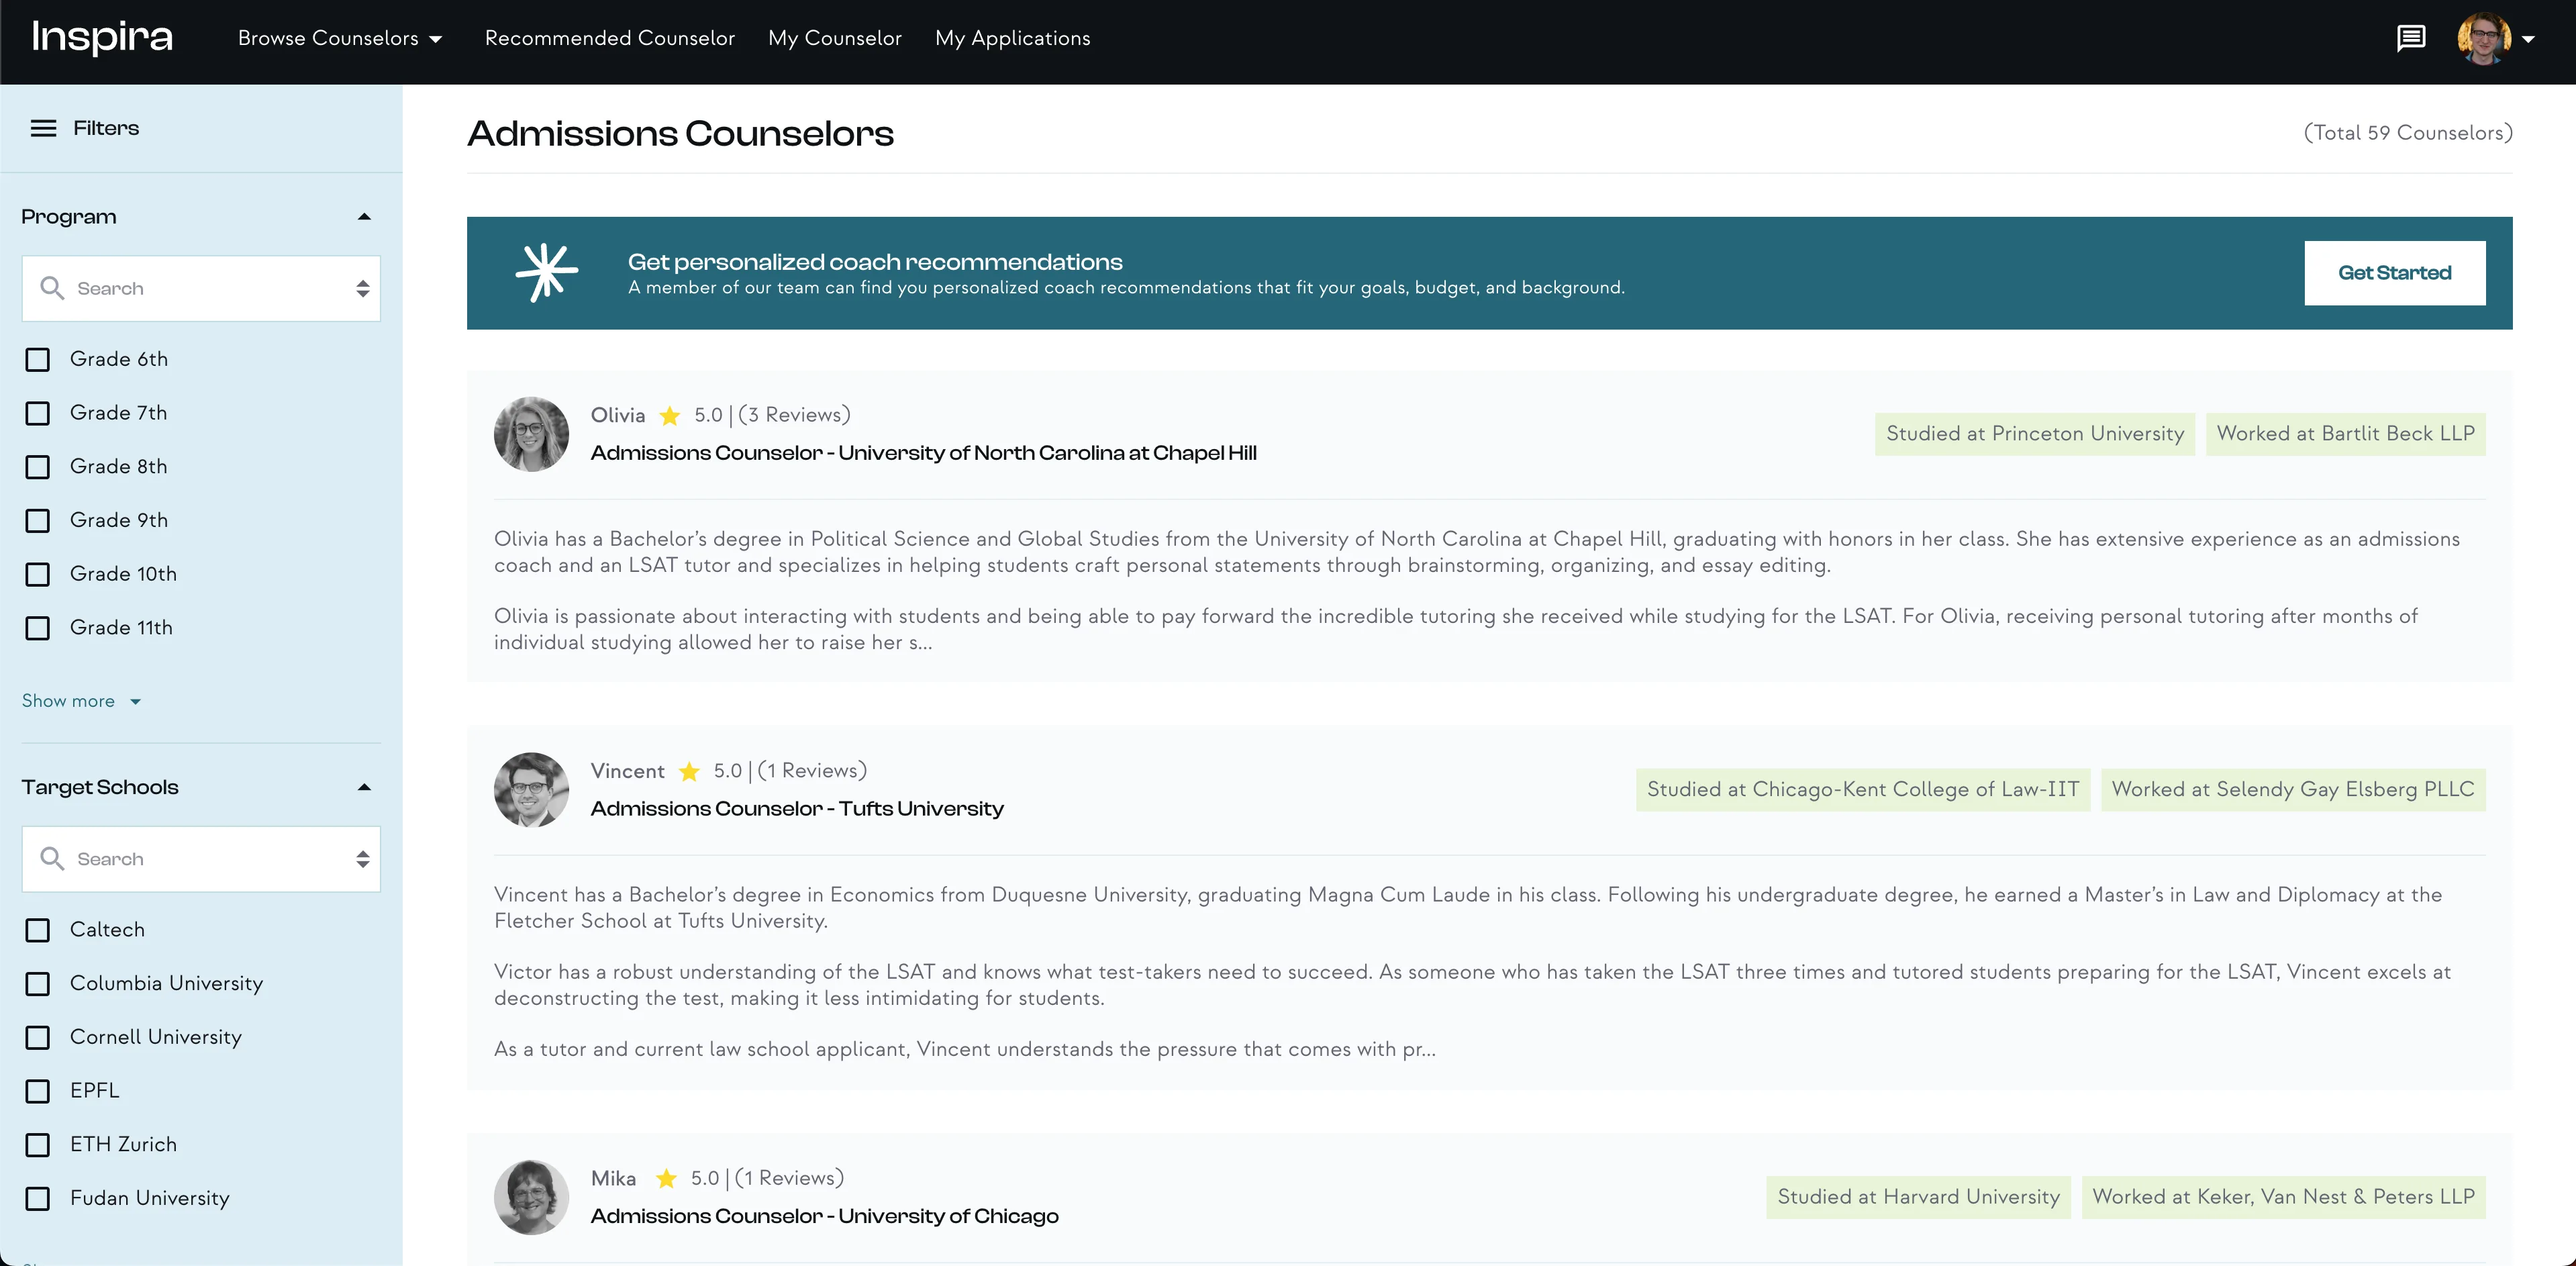The height and width of the screenshot is (1266, 2576).
Task: Click the asterisk icon in the banner
Action: tap(546, 272)
